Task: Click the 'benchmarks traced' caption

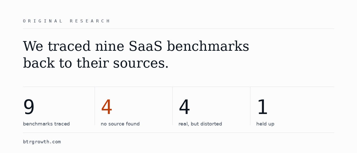Action: pos(46,124)
